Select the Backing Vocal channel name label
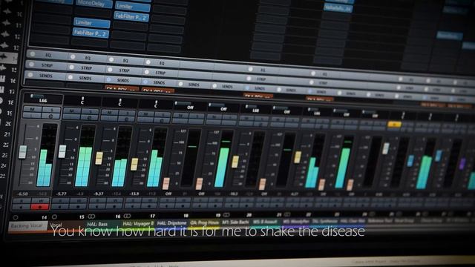Screen dimensions: 475x267 (x=28, y=225)
